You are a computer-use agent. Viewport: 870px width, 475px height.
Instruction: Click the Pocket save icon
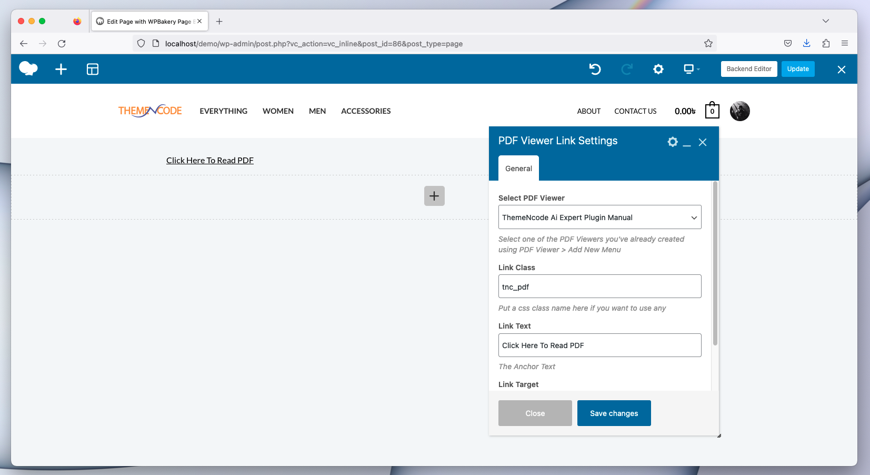point(788,44)
